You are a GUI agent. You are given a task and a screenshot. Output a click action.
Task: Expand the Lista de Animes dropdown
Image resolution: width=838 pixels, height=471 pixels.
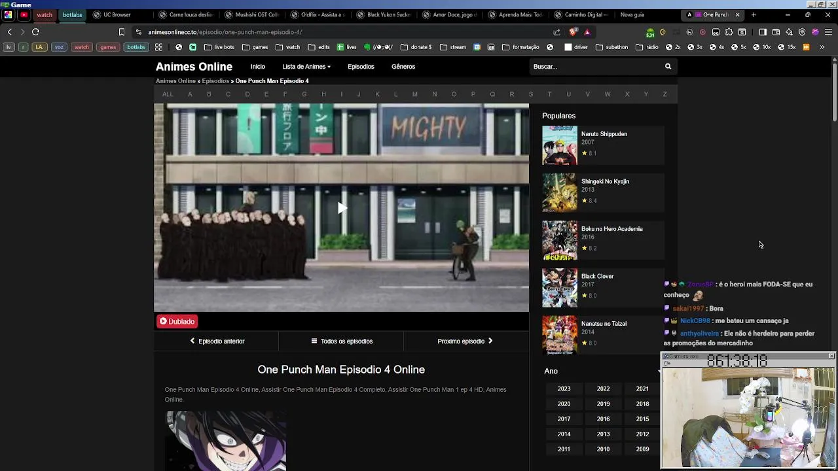(x=306, y=67)
